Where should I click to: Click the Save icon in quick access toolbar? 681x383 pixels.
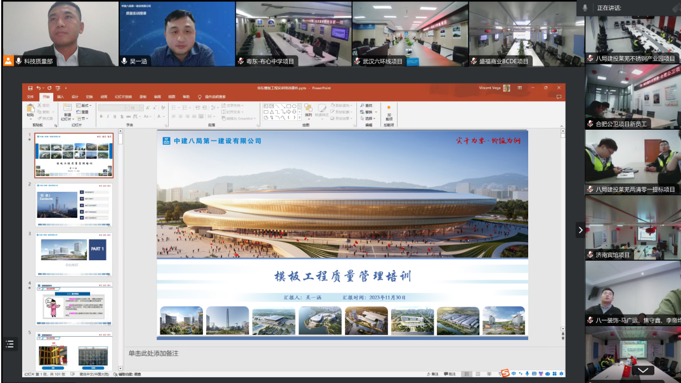[29, 88]
